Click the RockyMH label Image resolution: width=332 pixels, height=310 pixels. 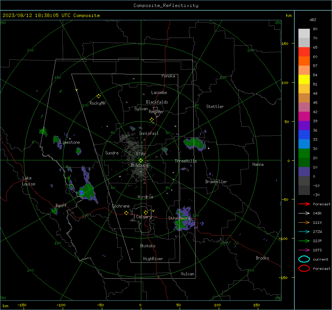[x=97, y=103]
